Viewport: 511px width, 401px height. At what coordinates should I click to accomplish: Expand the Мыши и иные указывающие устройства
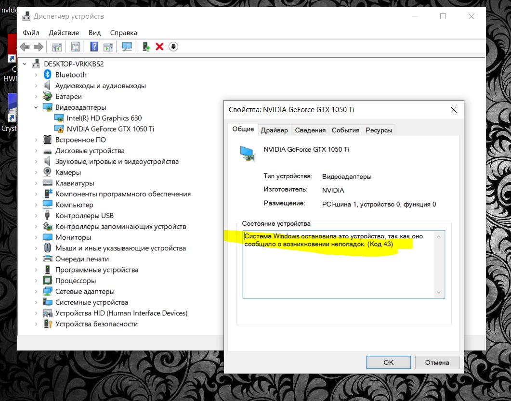pyautogui.click(x=36, y=248)
